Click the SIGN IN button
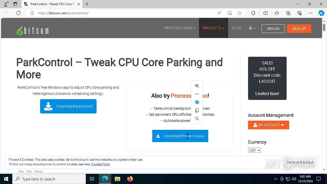The image size is (327, 184). [273, 29]
